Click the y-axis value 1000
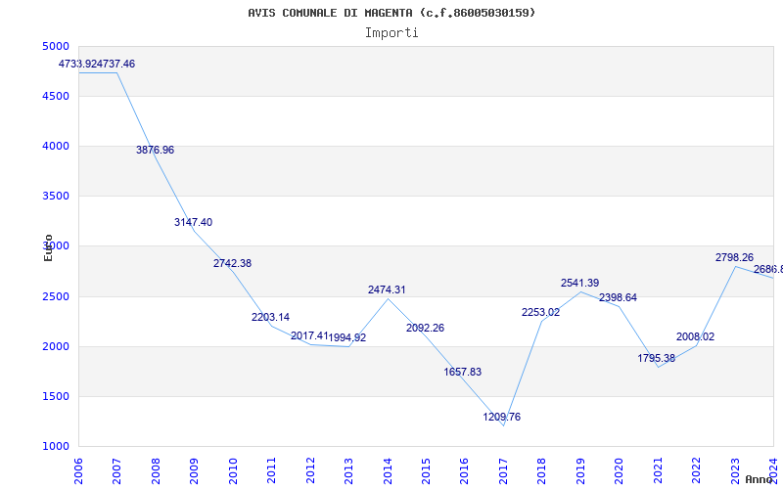 pos(56,447)
